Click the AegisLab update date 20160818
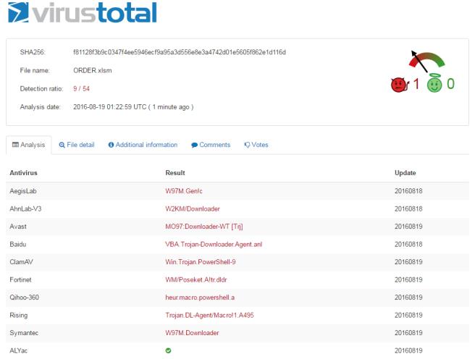This screenshot has width=475, height=359. [408, 191]
